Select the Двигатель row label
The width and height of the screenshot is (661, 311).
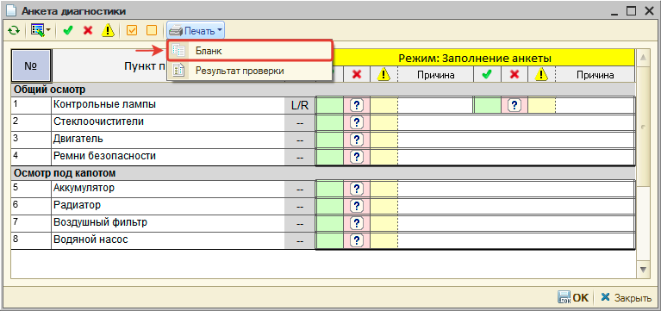pyautogui.click(x=78, y=139)
